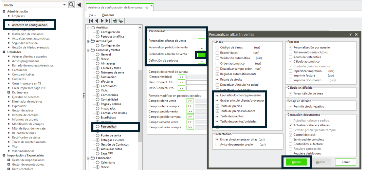Viewport: 365px width, 171px height.
Task: Enable the Código de barras checkbox
Action: 217,47
